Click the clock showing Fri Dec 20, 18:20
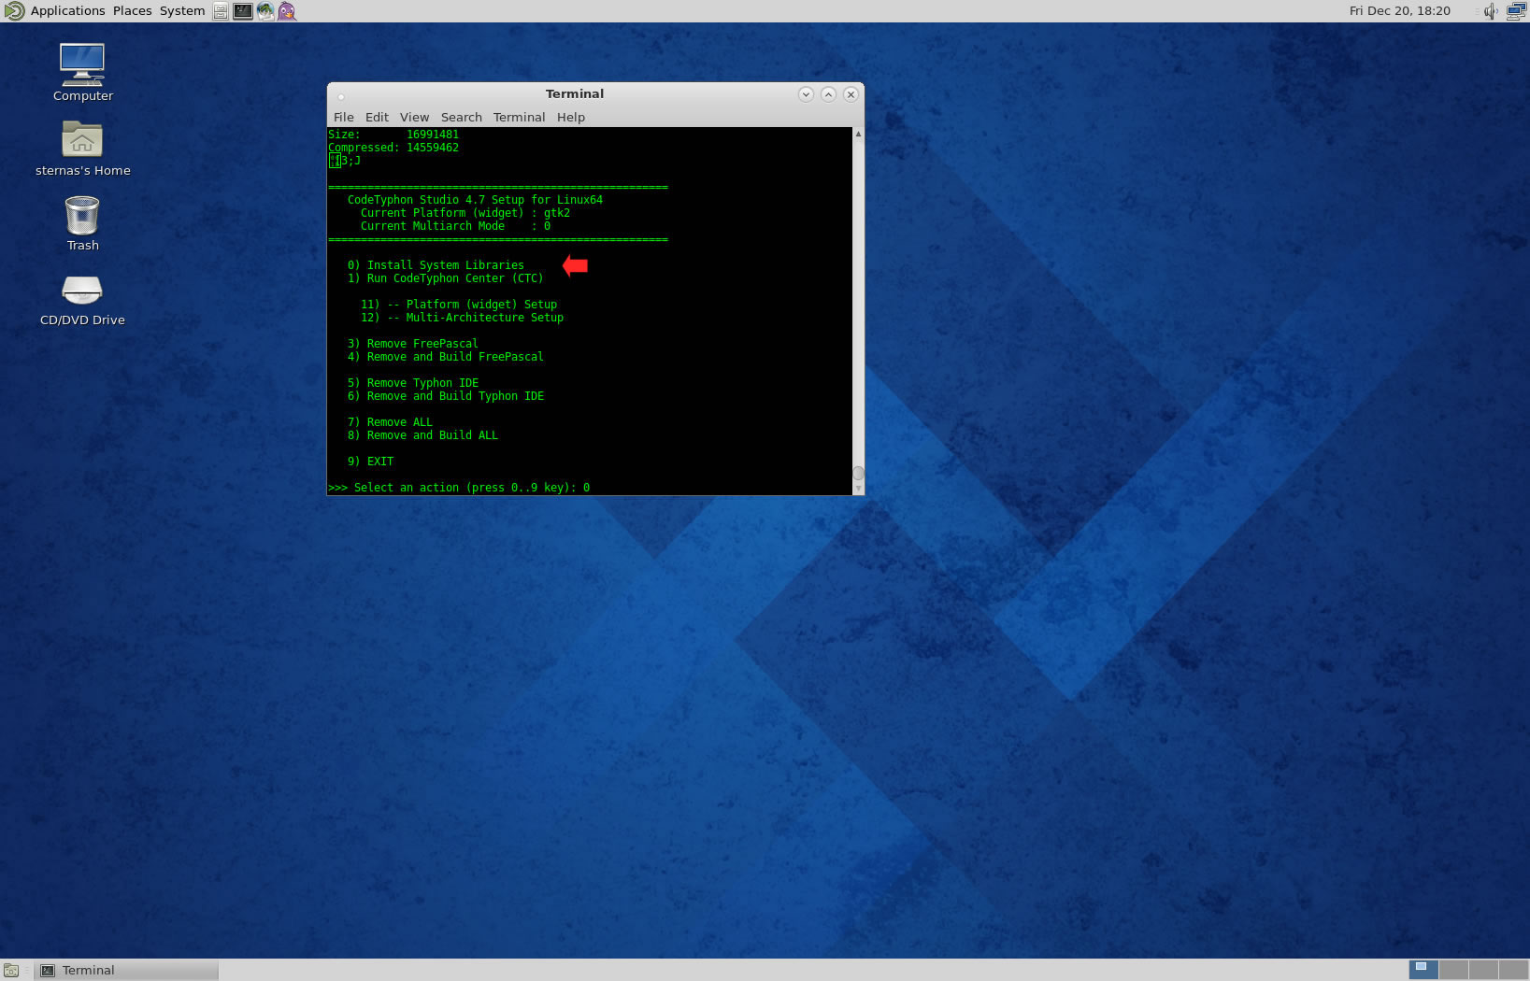This screenshot has height=981, width=1530. tap(1399, 11)
